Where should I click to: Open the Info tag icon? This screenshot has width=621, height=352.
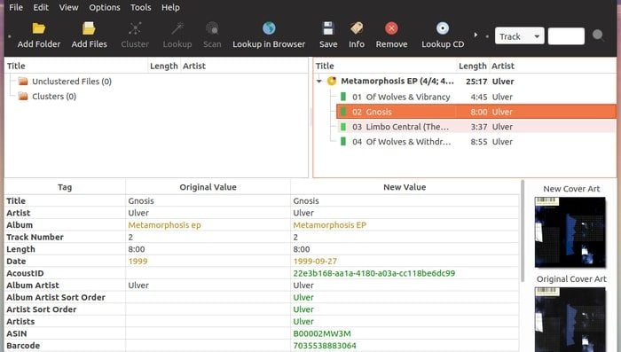[357, 28]
